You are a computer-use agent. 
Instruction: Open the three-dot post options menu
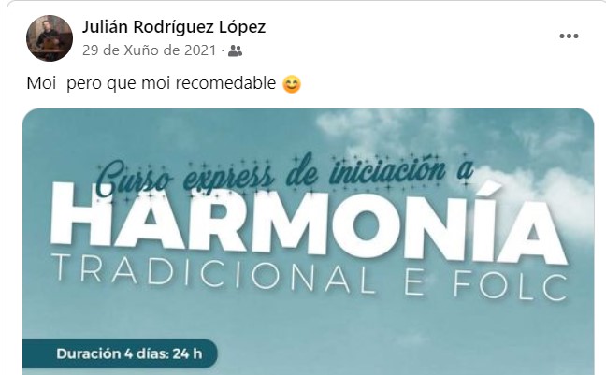point(569,36)
